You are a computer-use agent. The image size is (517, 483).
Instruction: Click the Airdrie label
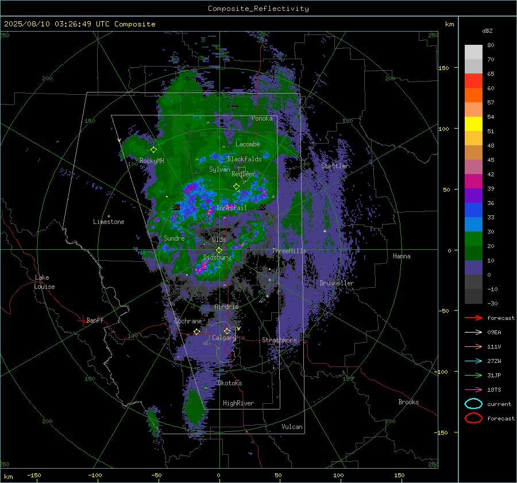pos(226,307)
